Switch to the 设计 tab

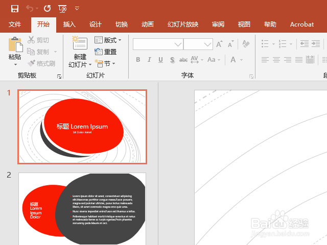pyautogui.click(x=96, y=24)
